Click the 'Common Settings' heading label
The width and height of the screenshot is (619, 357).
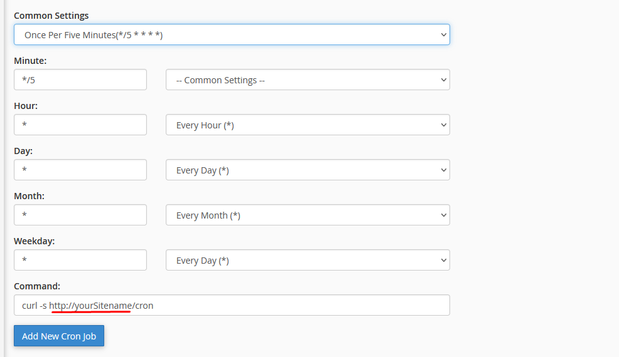tap(51, 15)
